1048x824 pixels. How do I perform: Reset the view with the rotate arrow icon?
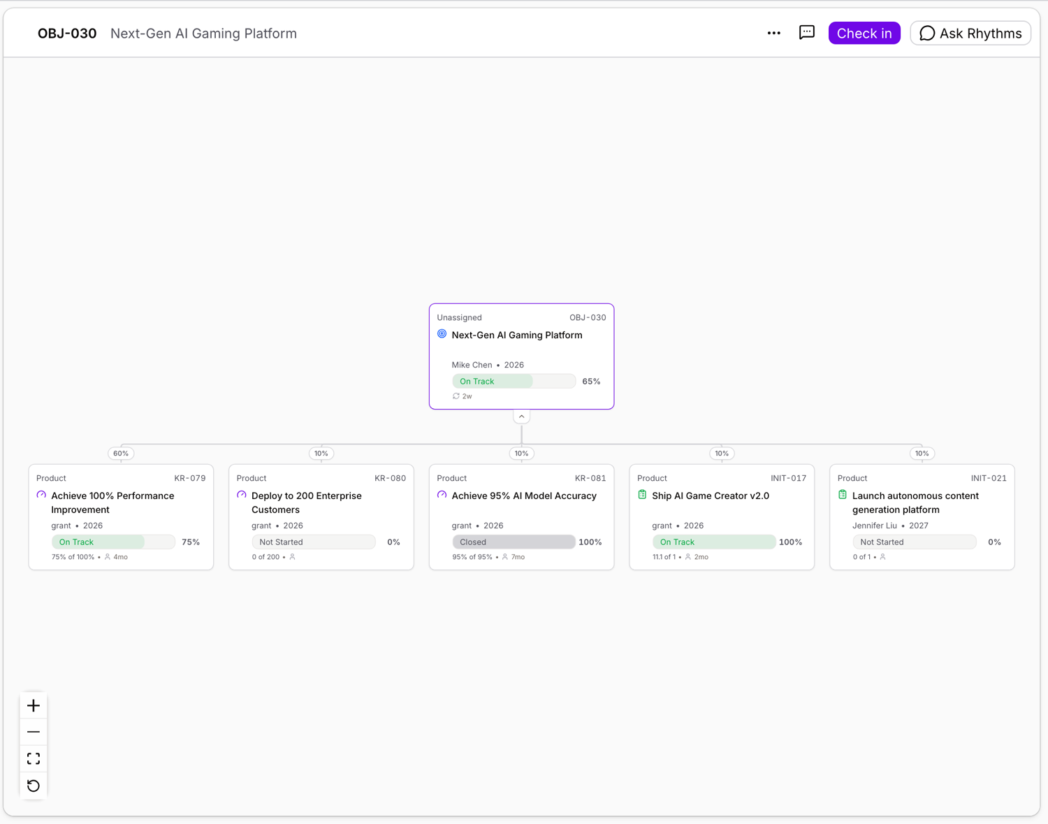(x=34, y=786)
